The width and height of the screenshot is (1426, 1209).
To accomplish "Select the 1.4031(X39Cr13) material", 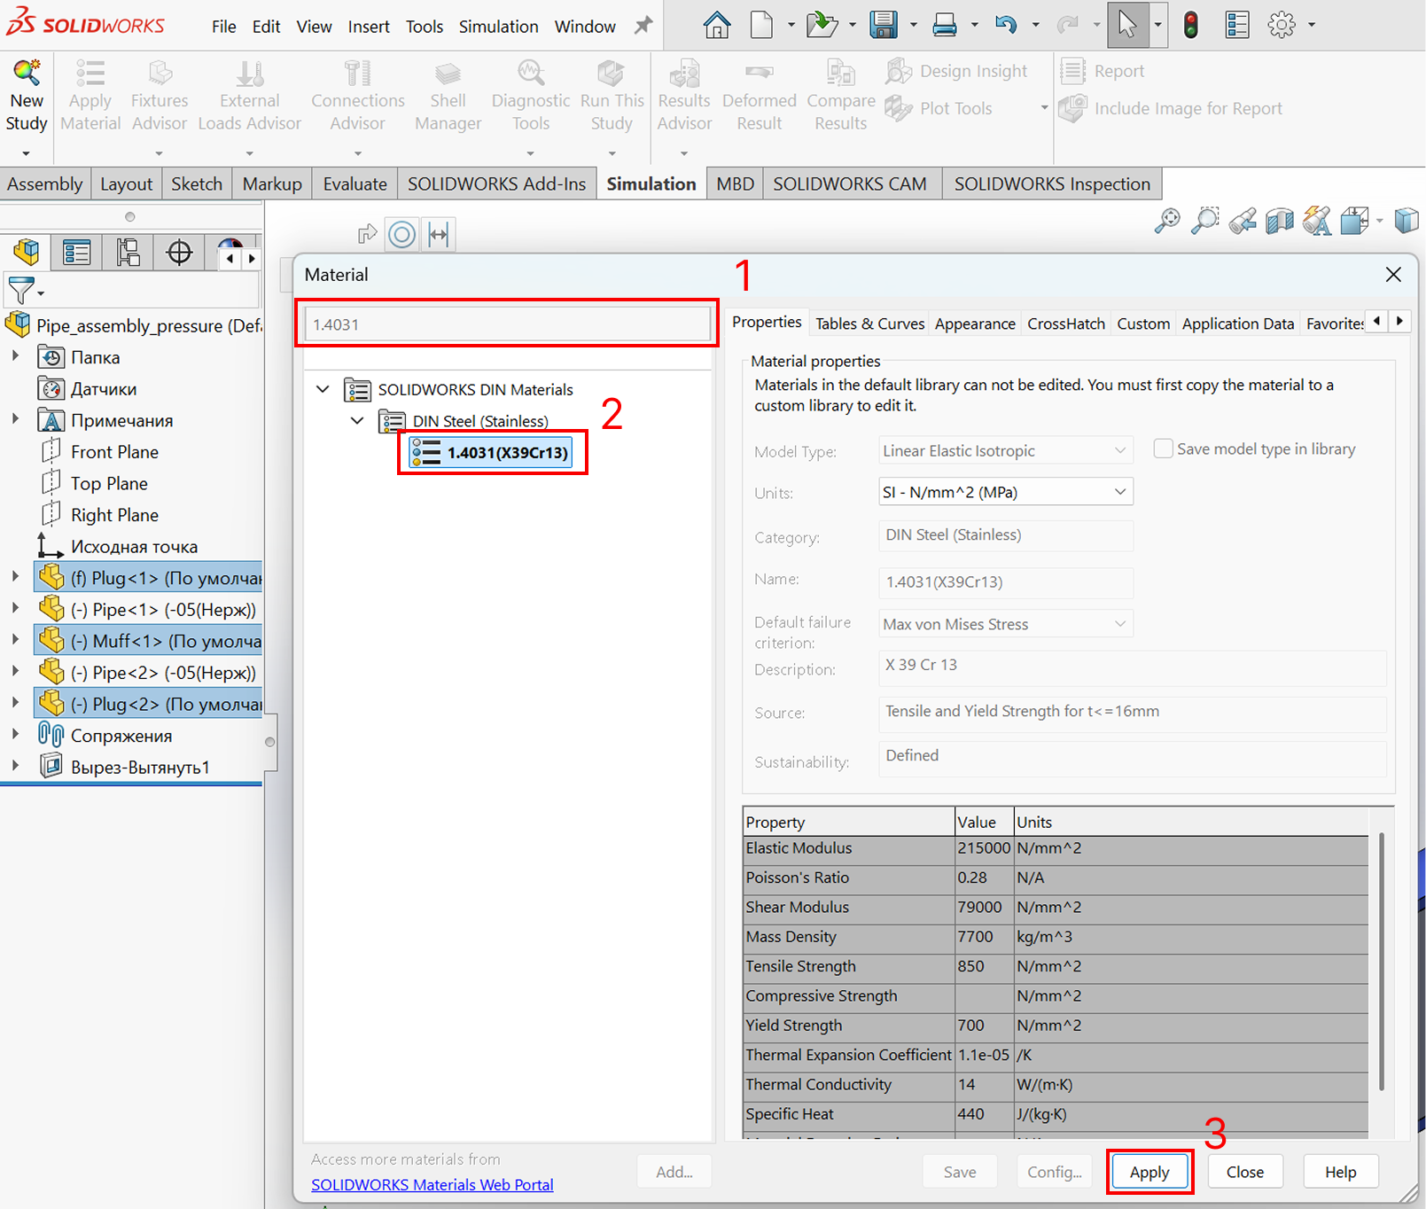I will coord(491,453).
